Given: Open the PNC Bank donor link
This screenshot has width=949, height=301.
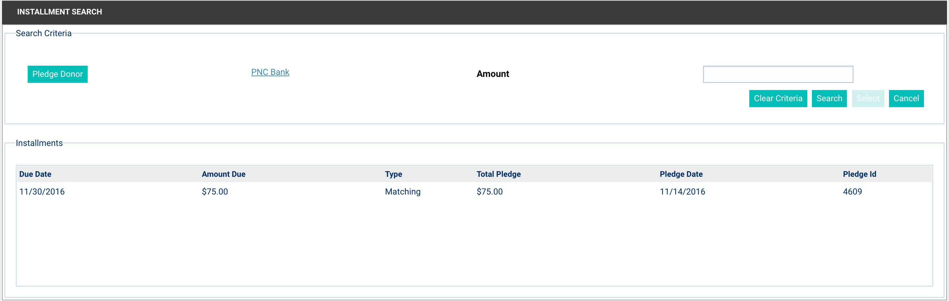Looking at the screenshot, I should click(x=270, y=72).
